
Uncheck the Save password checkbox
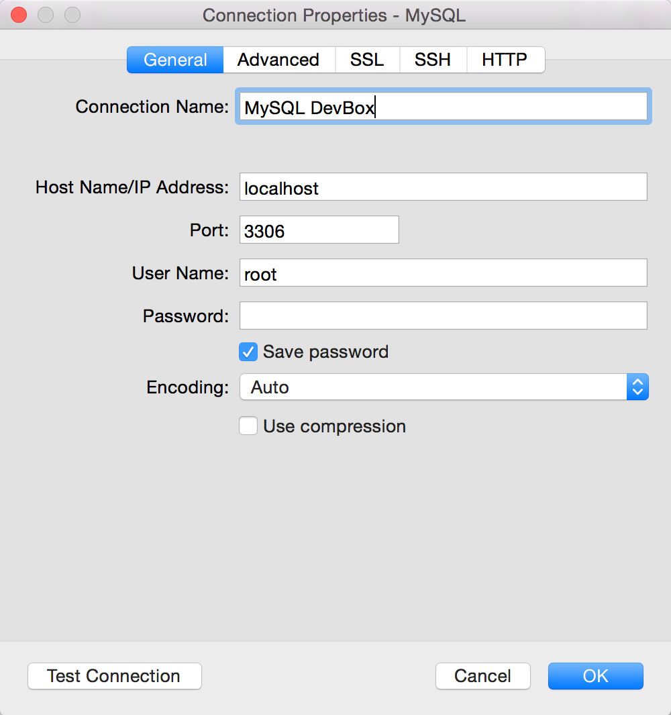[x=248, y=352]
